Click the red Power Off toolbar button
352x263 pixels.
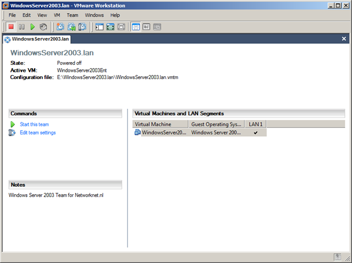coord(11,27)
